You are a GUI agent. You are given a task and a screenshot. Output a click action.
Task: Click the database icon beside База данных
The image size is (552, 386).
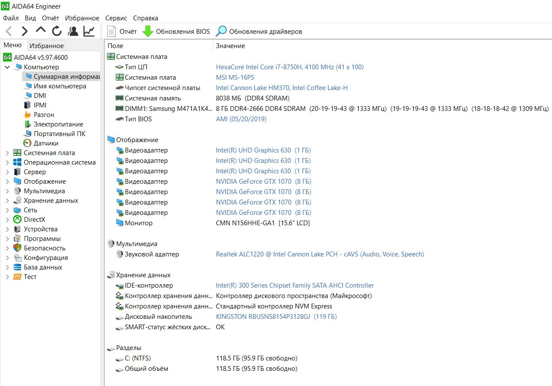pyautogui.click(x=17, y=267)
